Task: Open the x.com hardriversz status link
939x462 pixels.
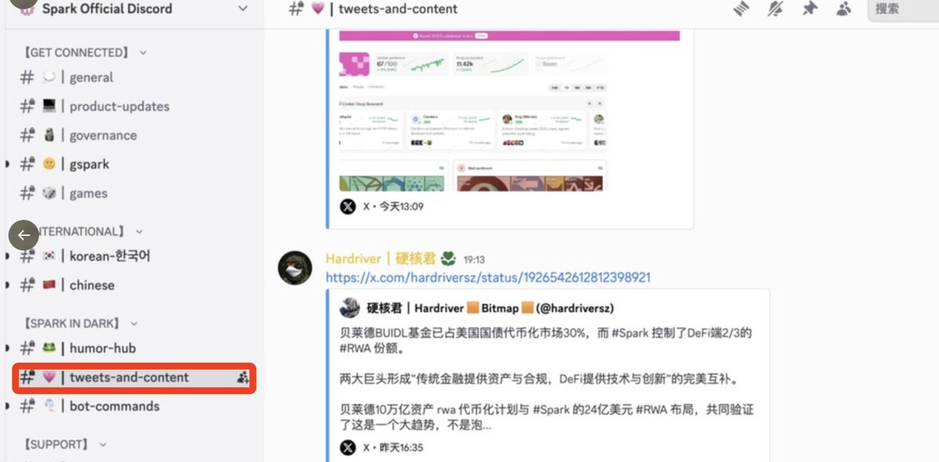Action: (488, 278)
